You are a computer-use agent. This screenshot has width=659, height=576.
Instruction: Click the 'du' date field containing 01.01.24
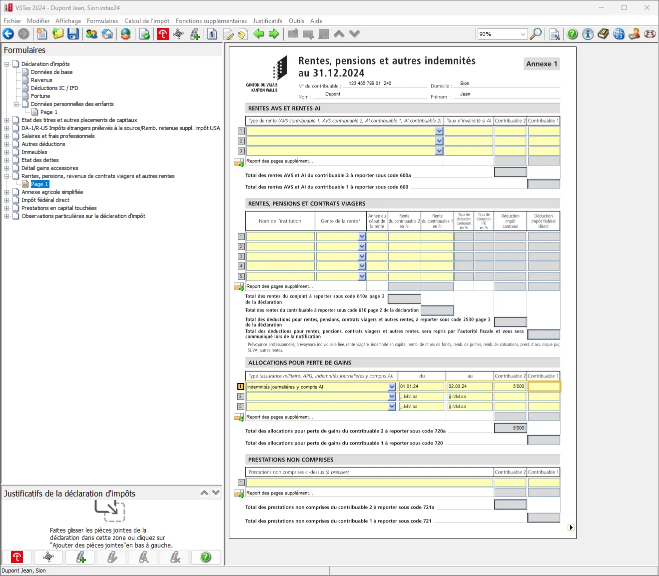(x=421, y=386)
